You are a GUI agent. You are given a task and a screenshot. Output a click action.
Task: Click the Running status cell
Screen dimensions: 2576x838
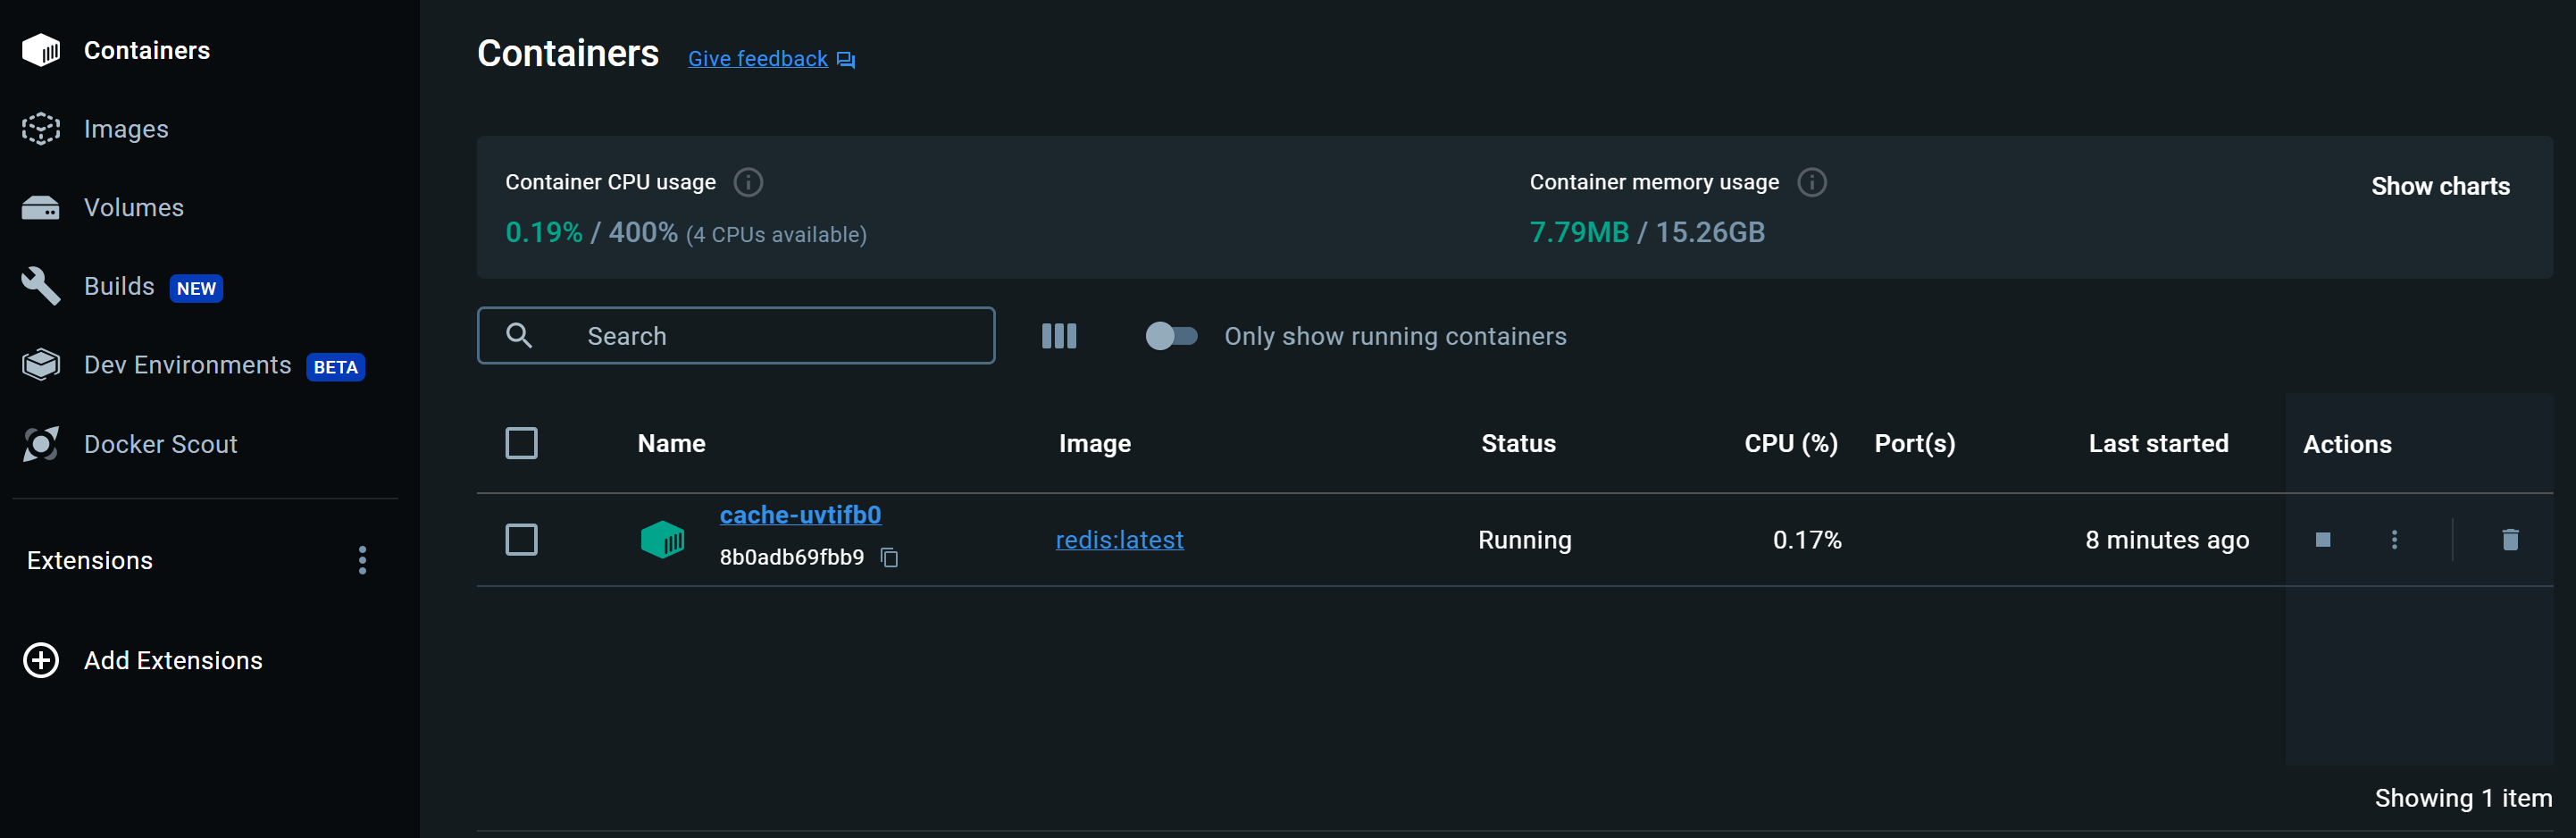pos(1524,540)
